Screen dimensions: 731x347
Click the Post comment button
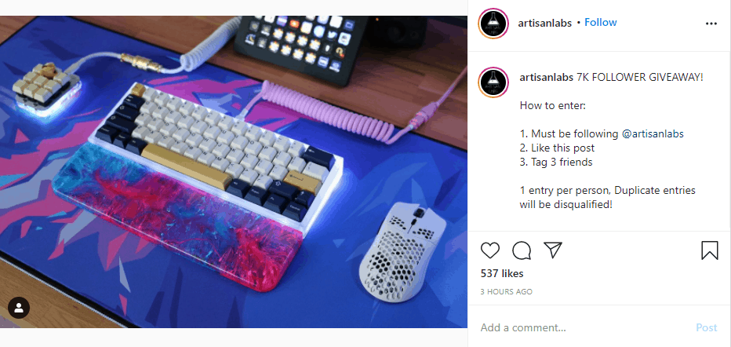pyautogui.click(x=706, y=327)
